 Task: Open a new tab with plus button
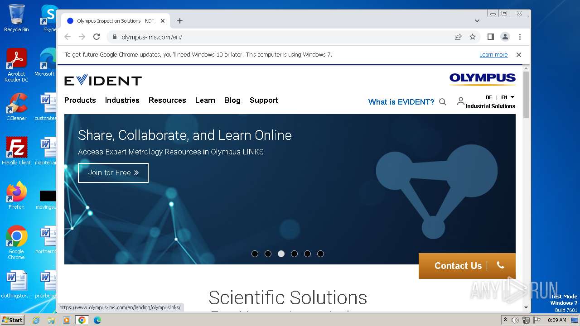click(x=180, y=21)
